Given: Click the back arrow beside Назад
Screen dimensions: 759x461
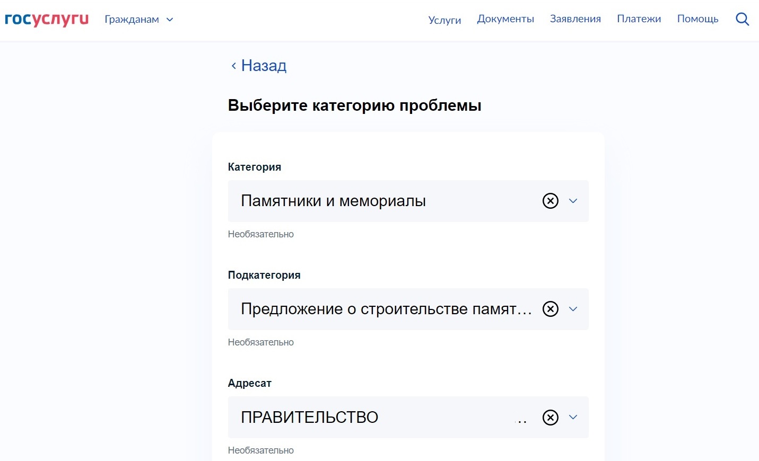Looking at the screenshot, I should (x=233, y=66).
